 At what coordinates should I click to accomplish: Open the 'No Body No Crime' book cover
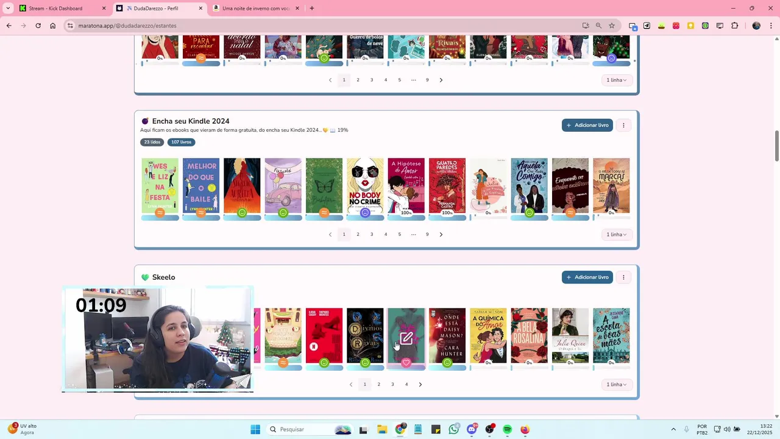click(365, 185)
